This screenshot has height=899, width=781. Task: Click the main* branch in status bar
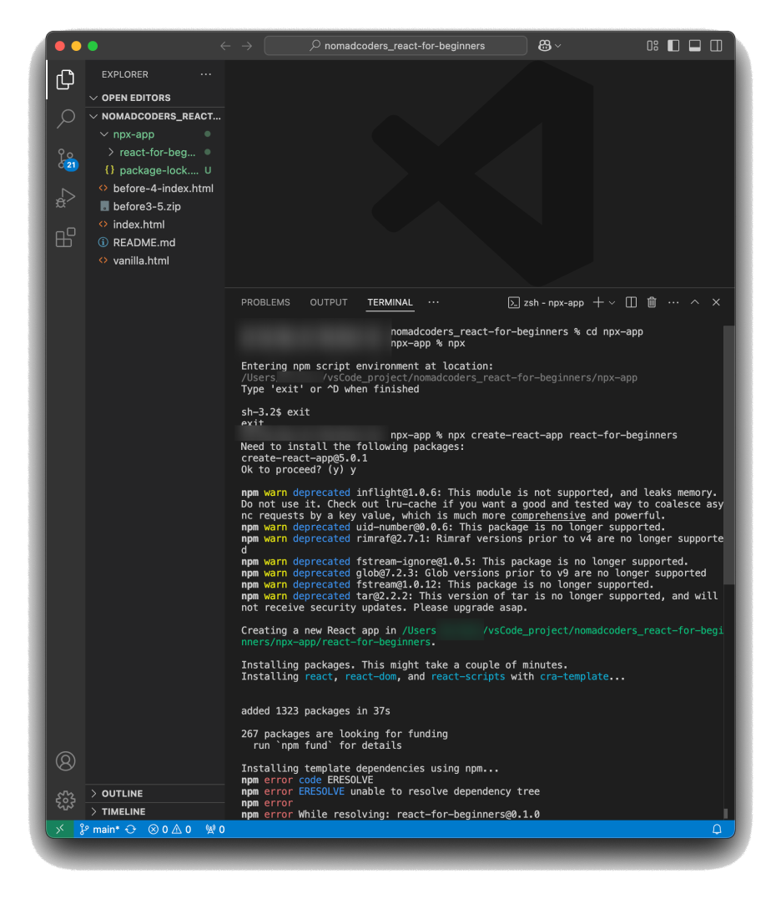click(x=99, y=830)
